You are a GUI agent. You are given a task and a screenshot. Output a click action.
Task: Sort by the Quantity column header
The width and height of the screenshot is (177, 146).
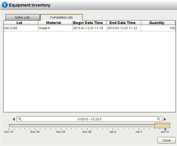click(158, 23)
